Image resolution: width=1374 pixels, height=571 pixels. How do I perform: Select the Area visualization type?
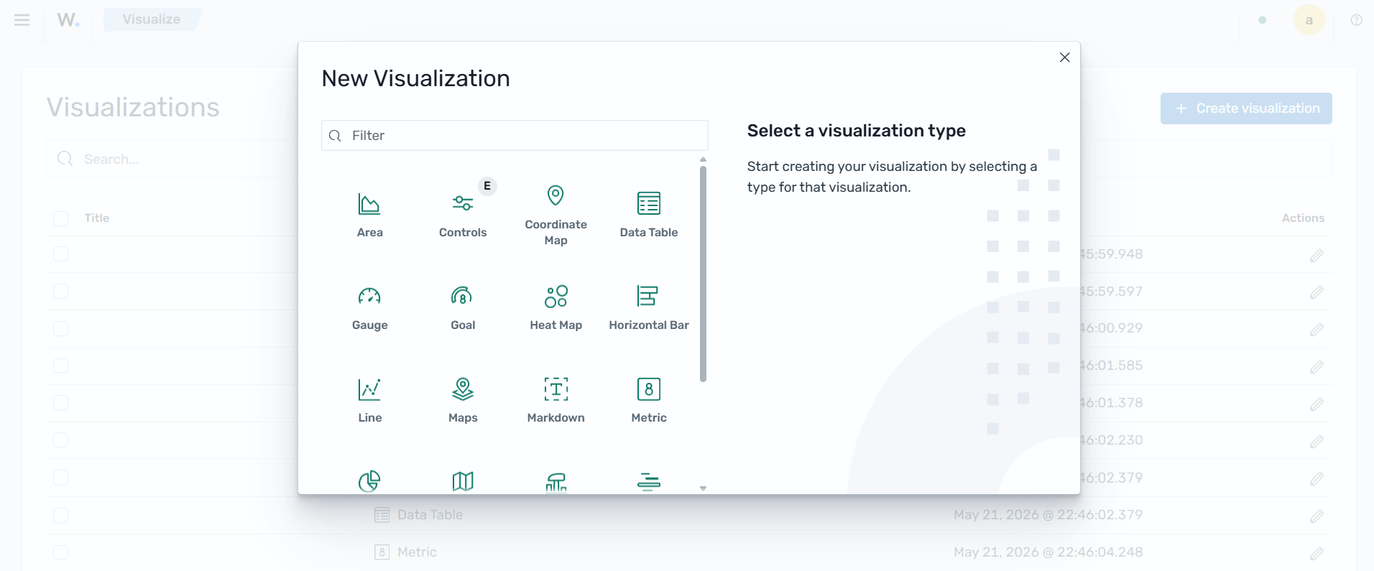tap(369, 215)
